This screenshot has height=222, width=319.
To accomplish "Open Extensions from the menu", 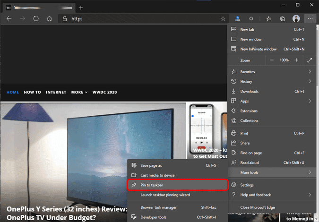I will (x=272, y=111).
